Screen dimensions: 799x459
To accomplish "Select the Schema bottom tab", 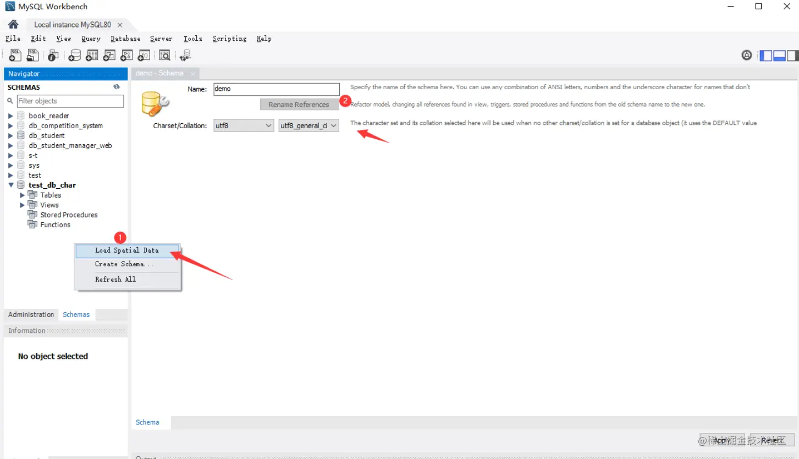I will tap(147, 422).
